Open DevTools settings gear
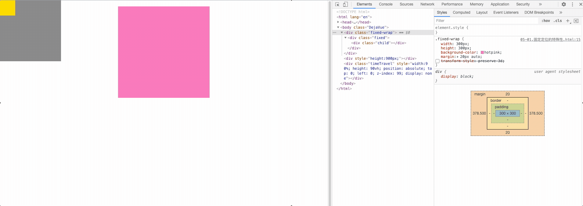The width and height of the screenshot is (583, 206). pyautogui.click(x=563, y=4)
